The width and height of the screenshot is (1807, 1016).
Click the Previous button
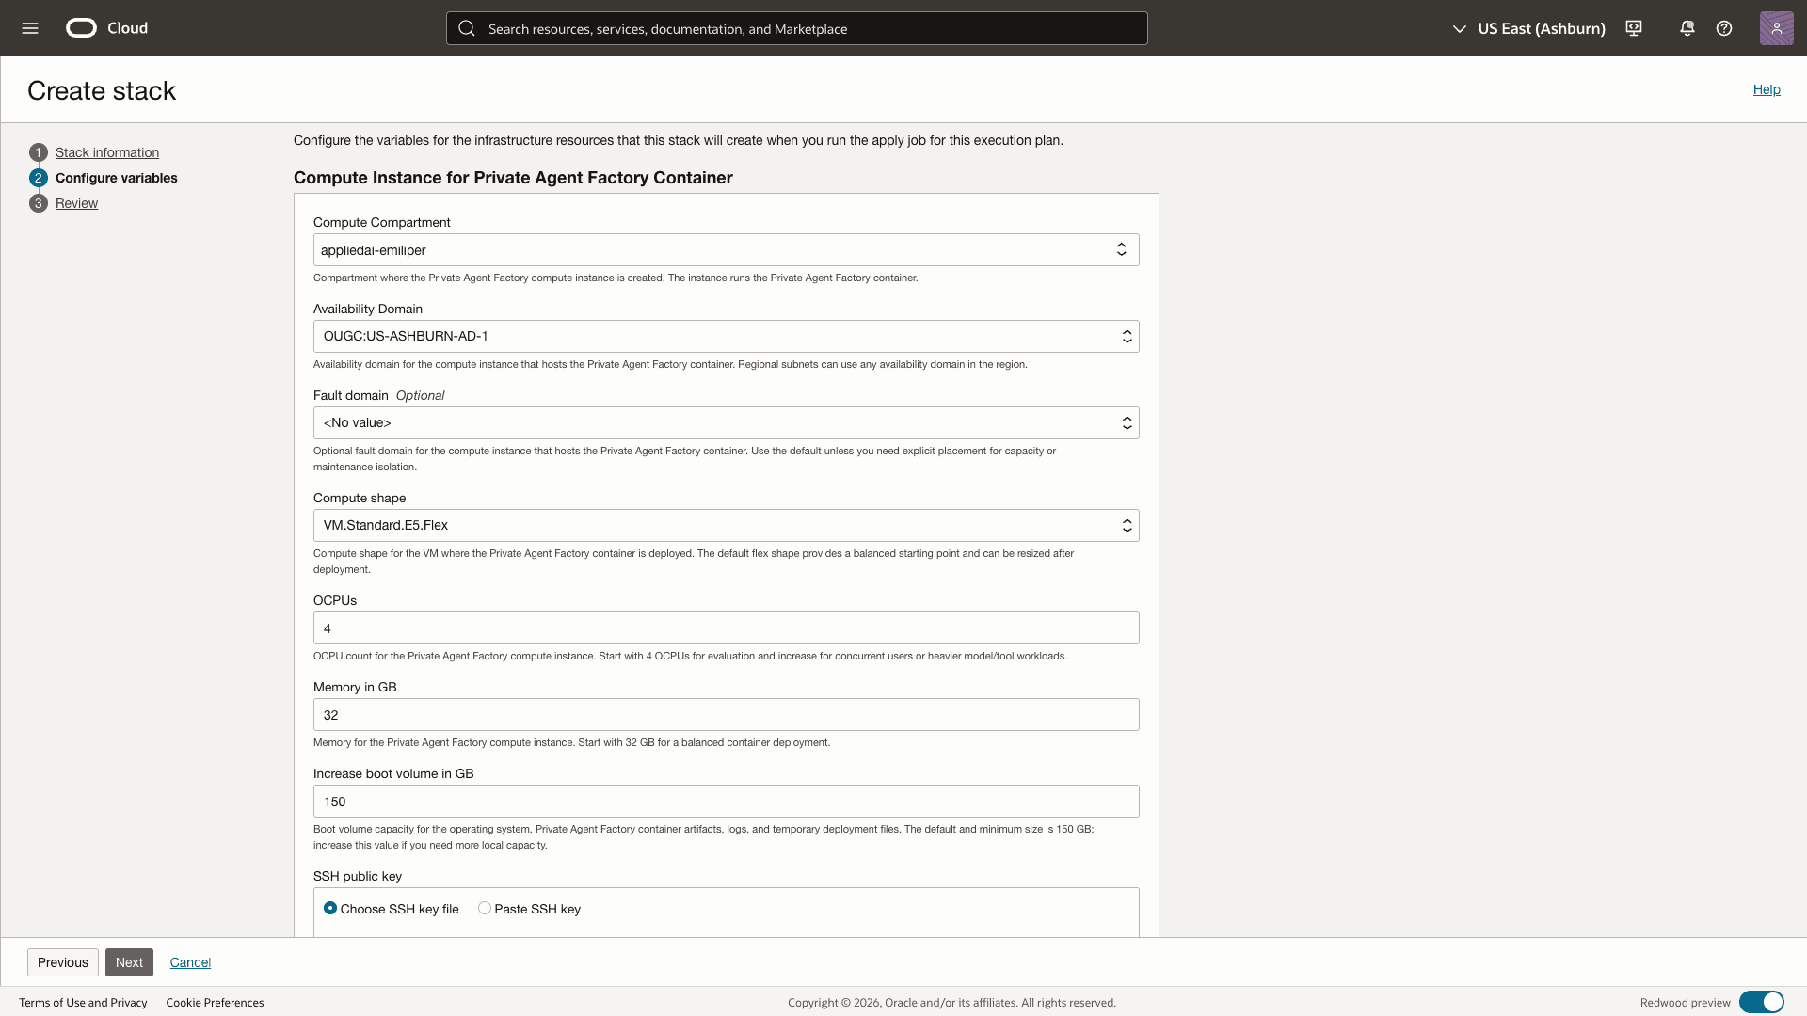click(x=63, y=962)
